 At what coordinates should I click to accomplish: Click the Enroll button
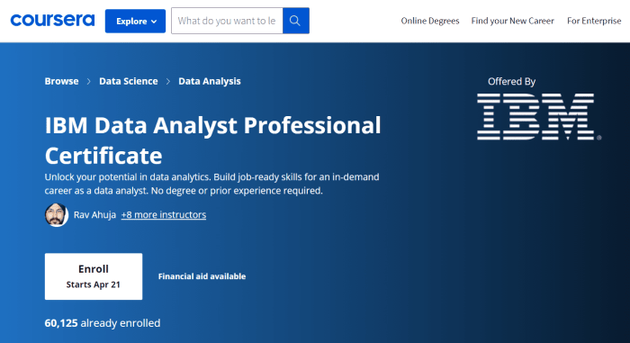tap(94, 276)
